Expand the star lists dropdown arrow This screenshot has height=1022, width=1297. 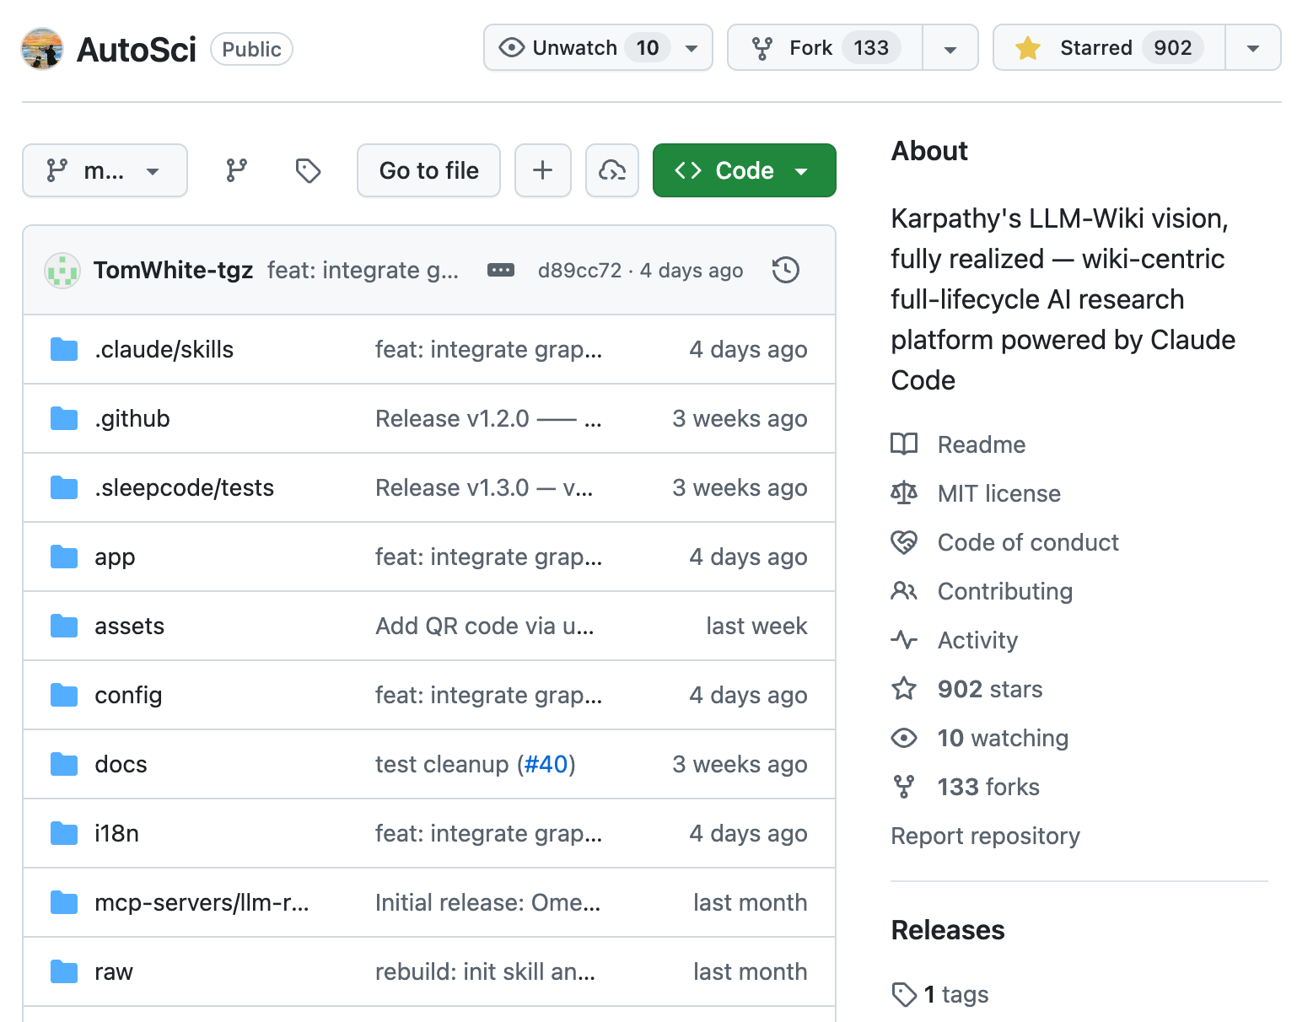(1253, 48)
